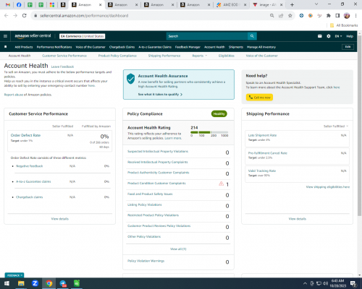Open the settings gear in Seller Central

click(329, 36)
